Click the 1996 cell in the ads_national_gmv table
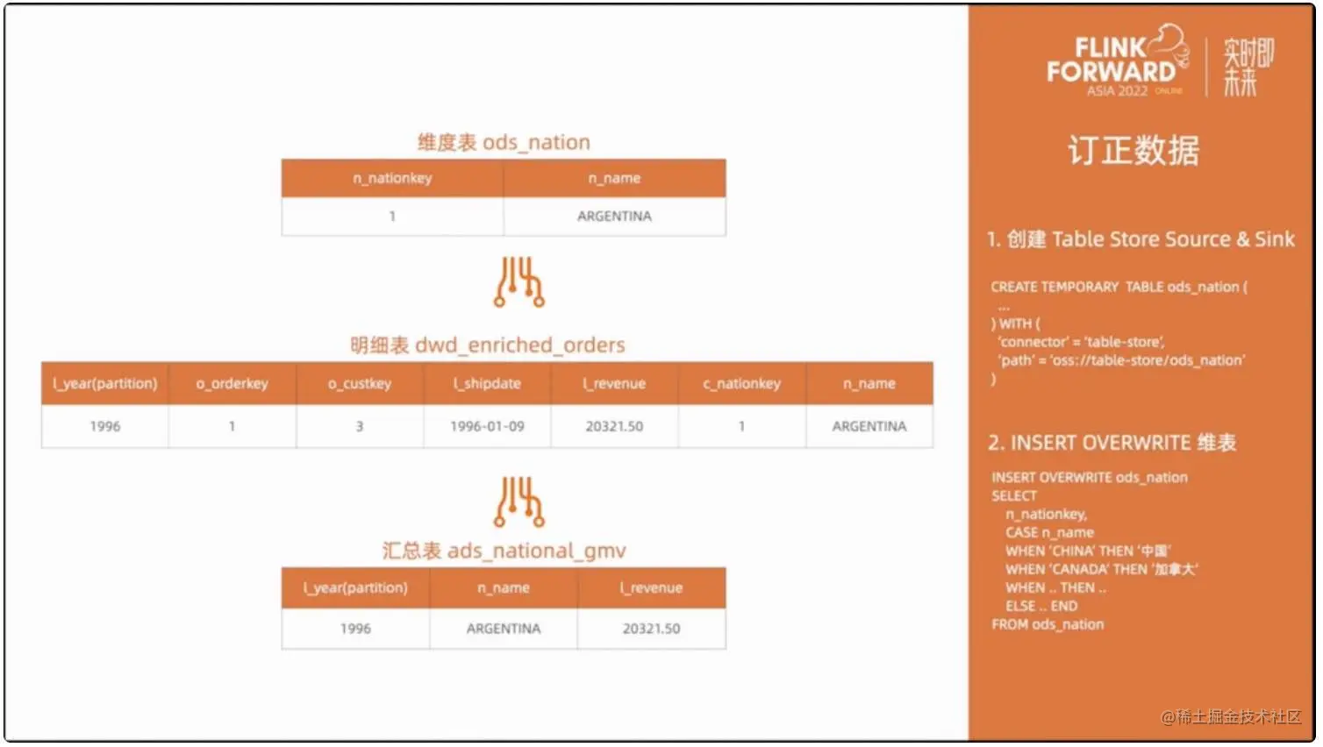 (355, 629)
